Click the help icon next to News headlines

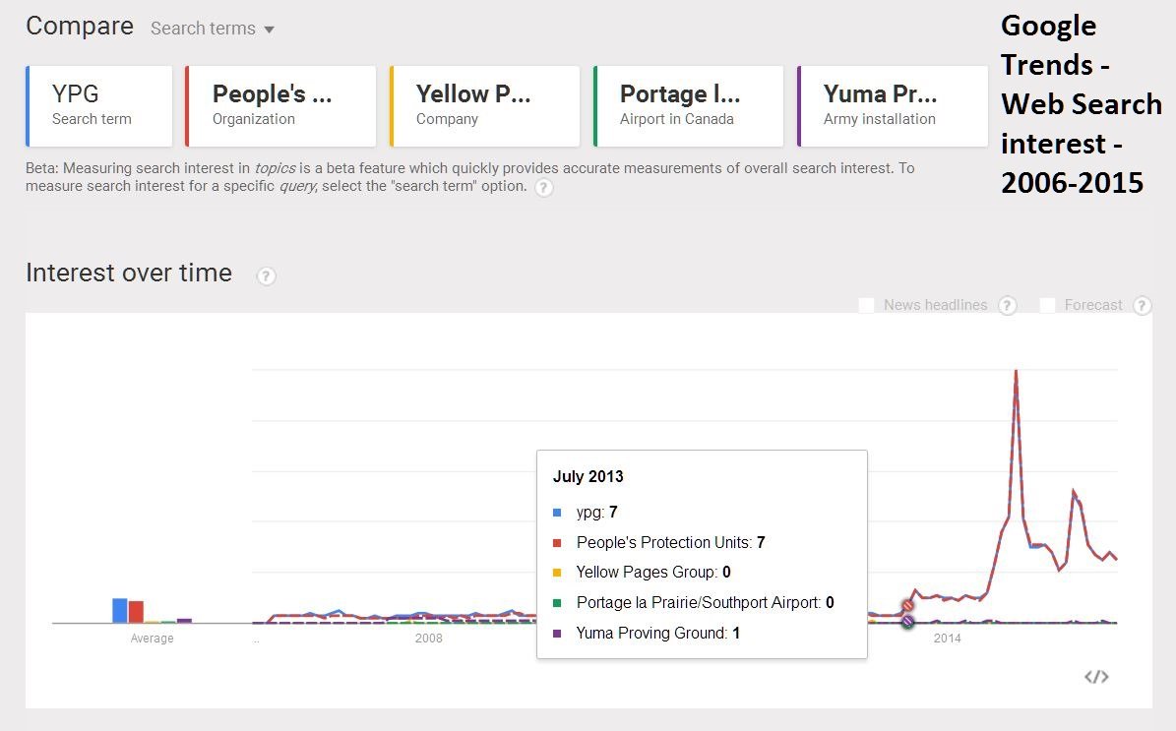tap(1007, 305)
